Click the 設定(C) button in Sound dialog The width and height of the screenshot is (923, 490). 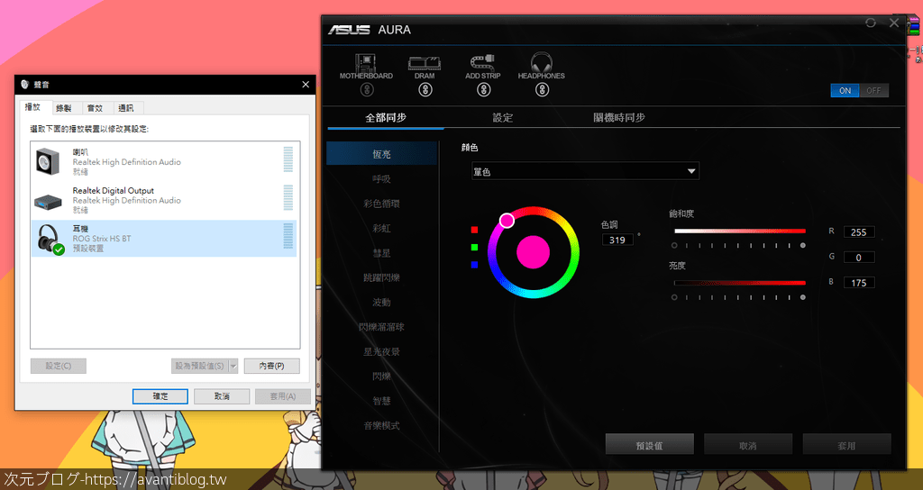pyautogui.click(x=59, y=366)
